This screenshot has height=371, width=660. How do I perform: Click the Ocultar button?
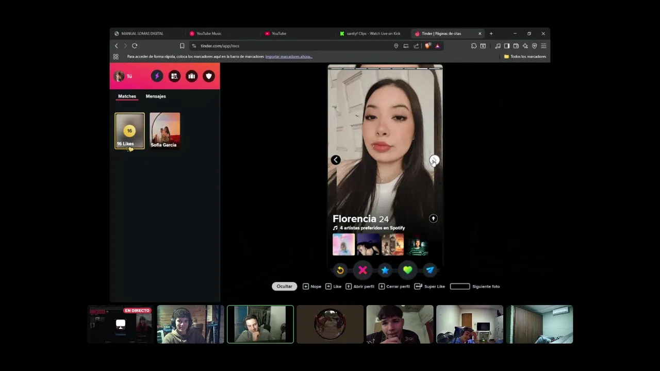[285, 286]
